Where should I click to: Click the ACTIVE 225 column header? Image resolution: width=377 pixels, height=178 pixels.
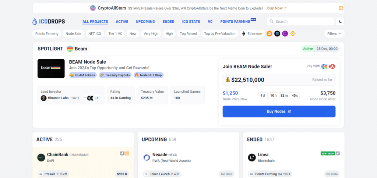coord(49,139)
